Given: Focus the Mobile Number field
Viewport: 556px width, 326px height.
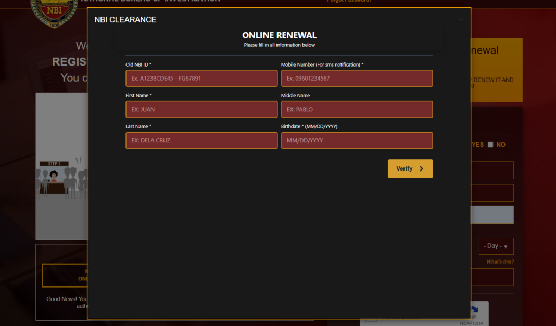Looking at the screenshot, I should click(x=357, y=79).
